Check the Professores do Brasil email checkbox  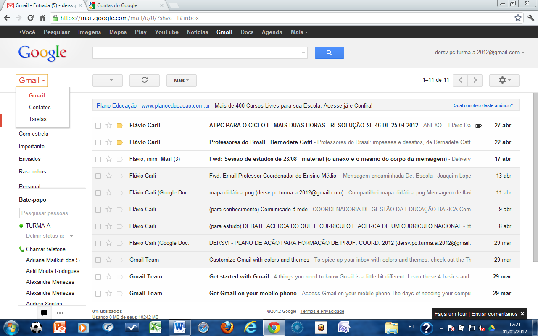click(98, 142)
